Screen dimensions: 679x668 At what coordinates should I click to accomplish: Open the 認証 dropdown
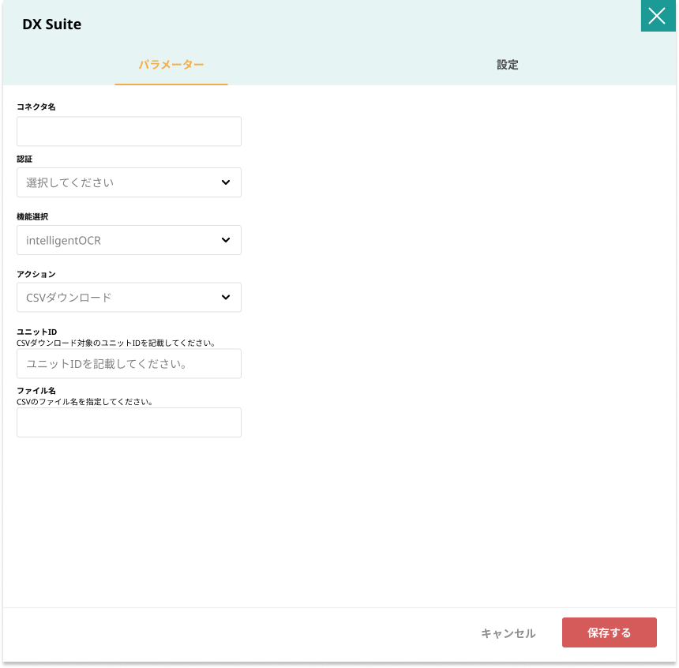pyautogui.click(x=129, y=182)
